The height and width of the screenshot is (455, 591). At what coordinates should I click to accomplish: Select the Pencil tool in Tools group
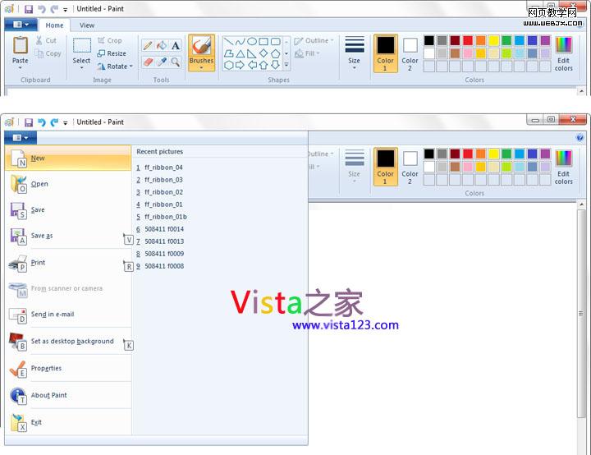tap(148, 46)
